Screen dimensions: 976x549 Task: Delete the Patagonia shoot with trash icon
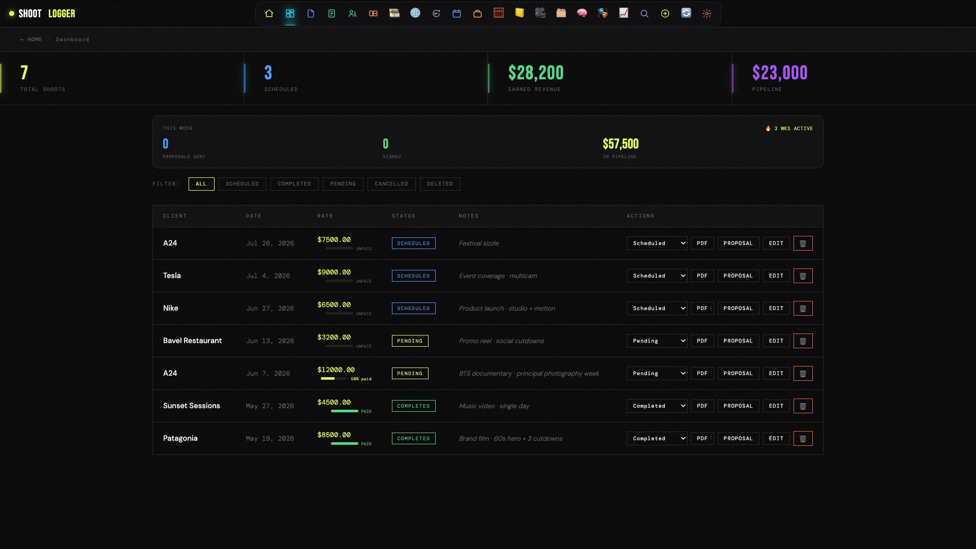point(803,439)
